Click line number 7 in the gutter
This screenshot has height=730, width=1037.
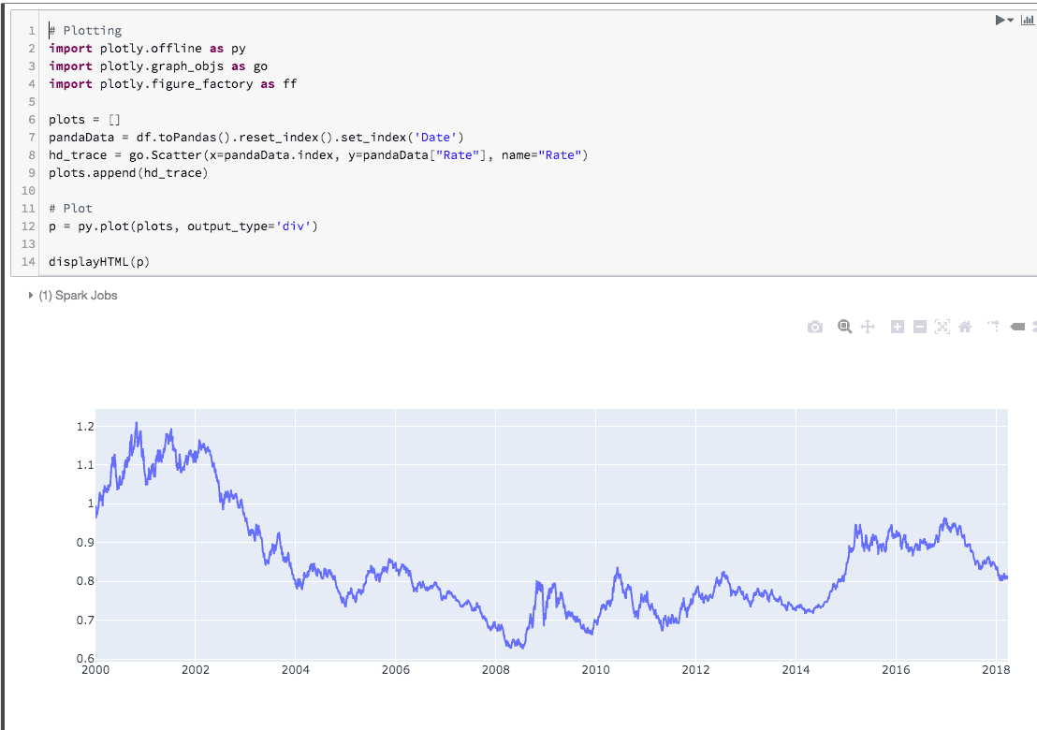coord(32,138)
